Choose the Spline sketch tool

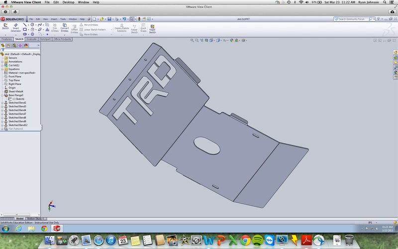(x=40, y=24)
